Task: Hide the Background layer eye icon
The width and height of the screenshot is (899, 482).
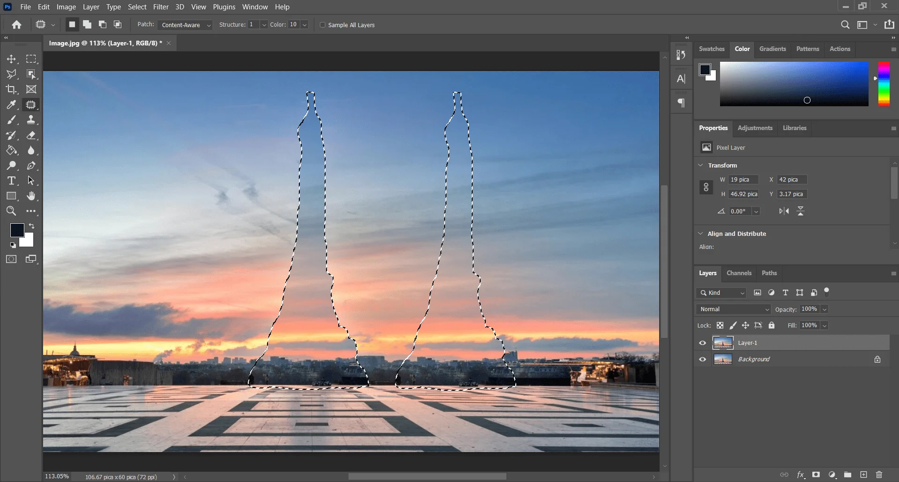Action: pos(702,359)
